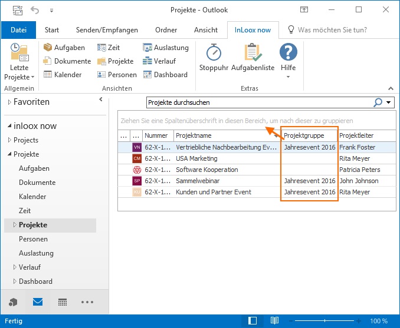Click the zoom in plus button
The width and height of the screenshot is (400, 328).
point(359,321)
